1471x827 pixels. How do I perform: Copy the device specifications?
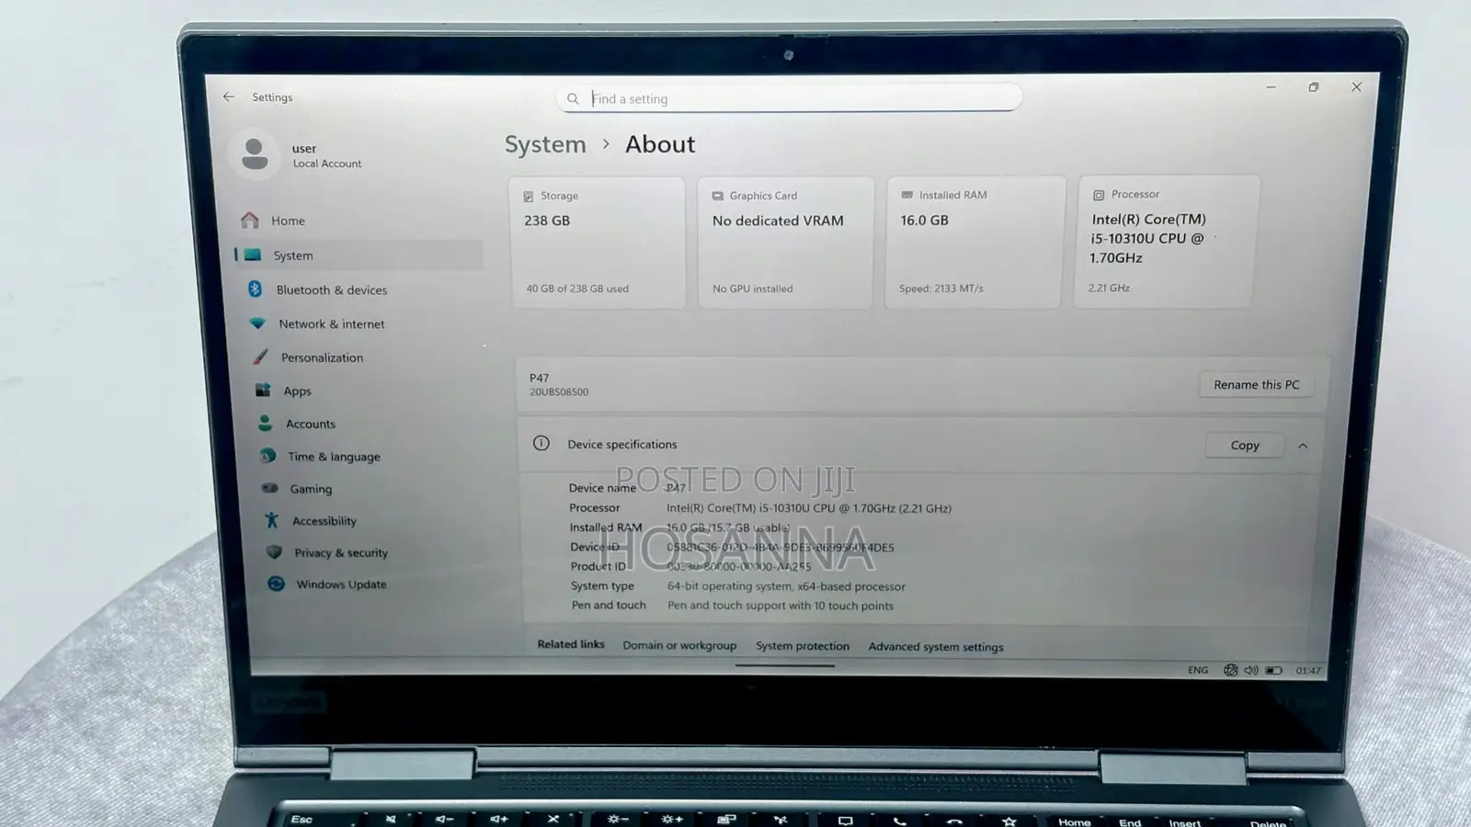[1245, 446]
